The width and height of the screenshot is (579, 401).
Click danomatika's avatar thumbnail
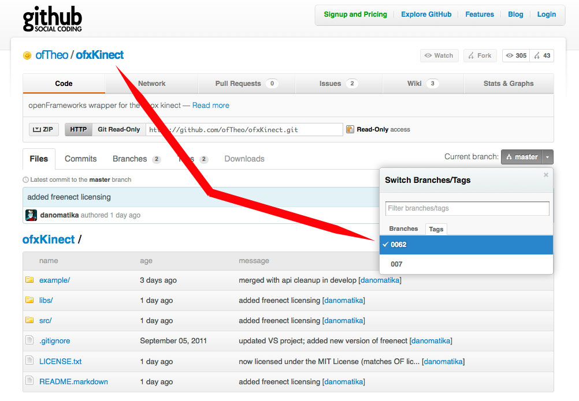pos(31,215)
